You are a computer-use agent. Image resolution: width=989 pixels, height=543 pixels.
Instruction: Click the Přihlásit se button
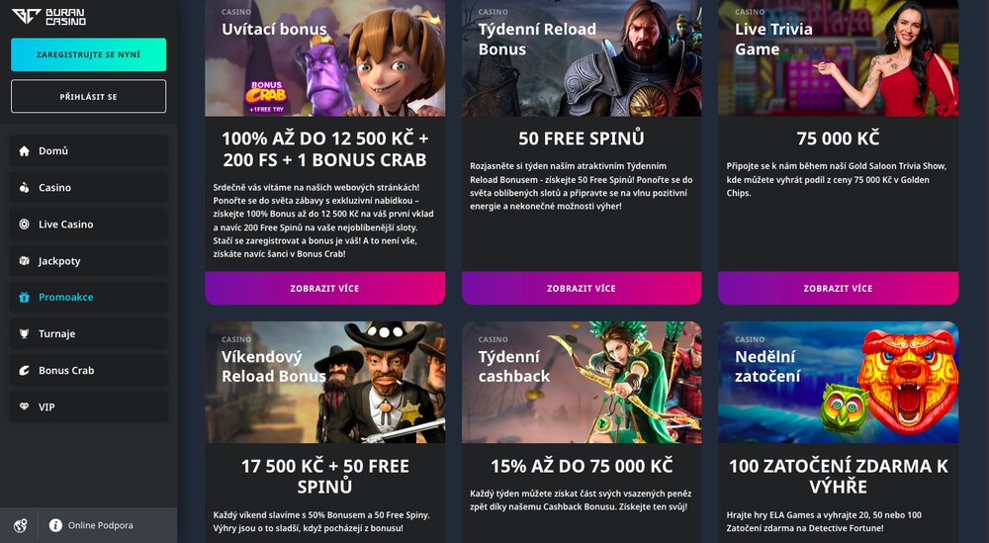click(x=88, y=97)
